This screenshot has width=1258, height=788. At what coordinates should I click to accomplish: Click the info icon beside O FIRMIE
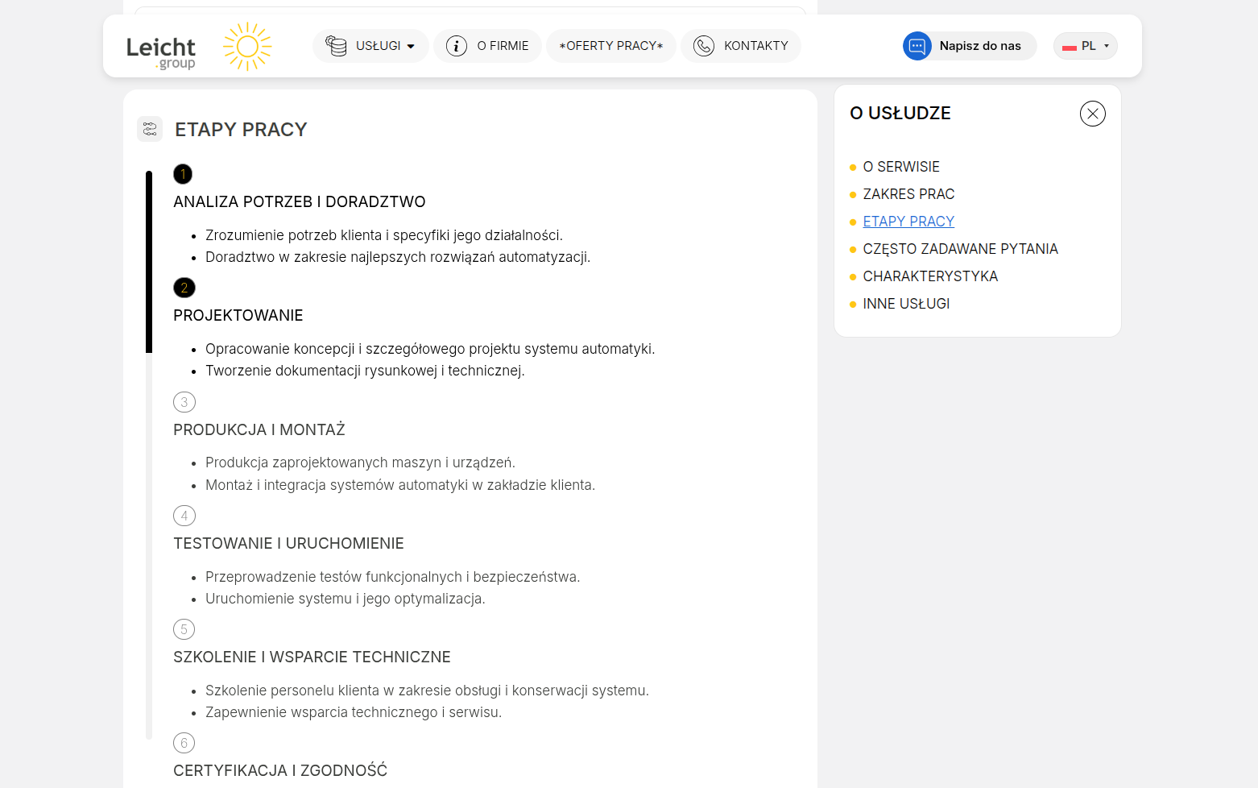[x=457, y=46]
